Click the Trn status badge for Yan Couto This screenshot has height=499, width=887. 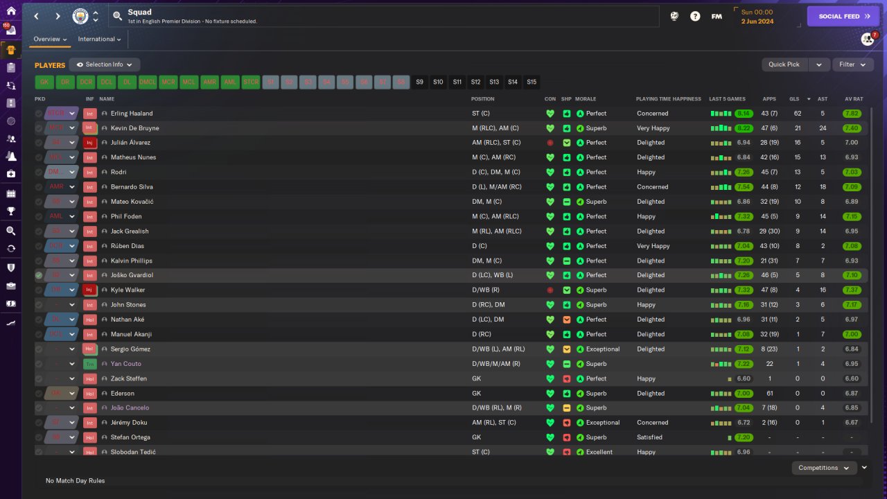tap(89, 364)
